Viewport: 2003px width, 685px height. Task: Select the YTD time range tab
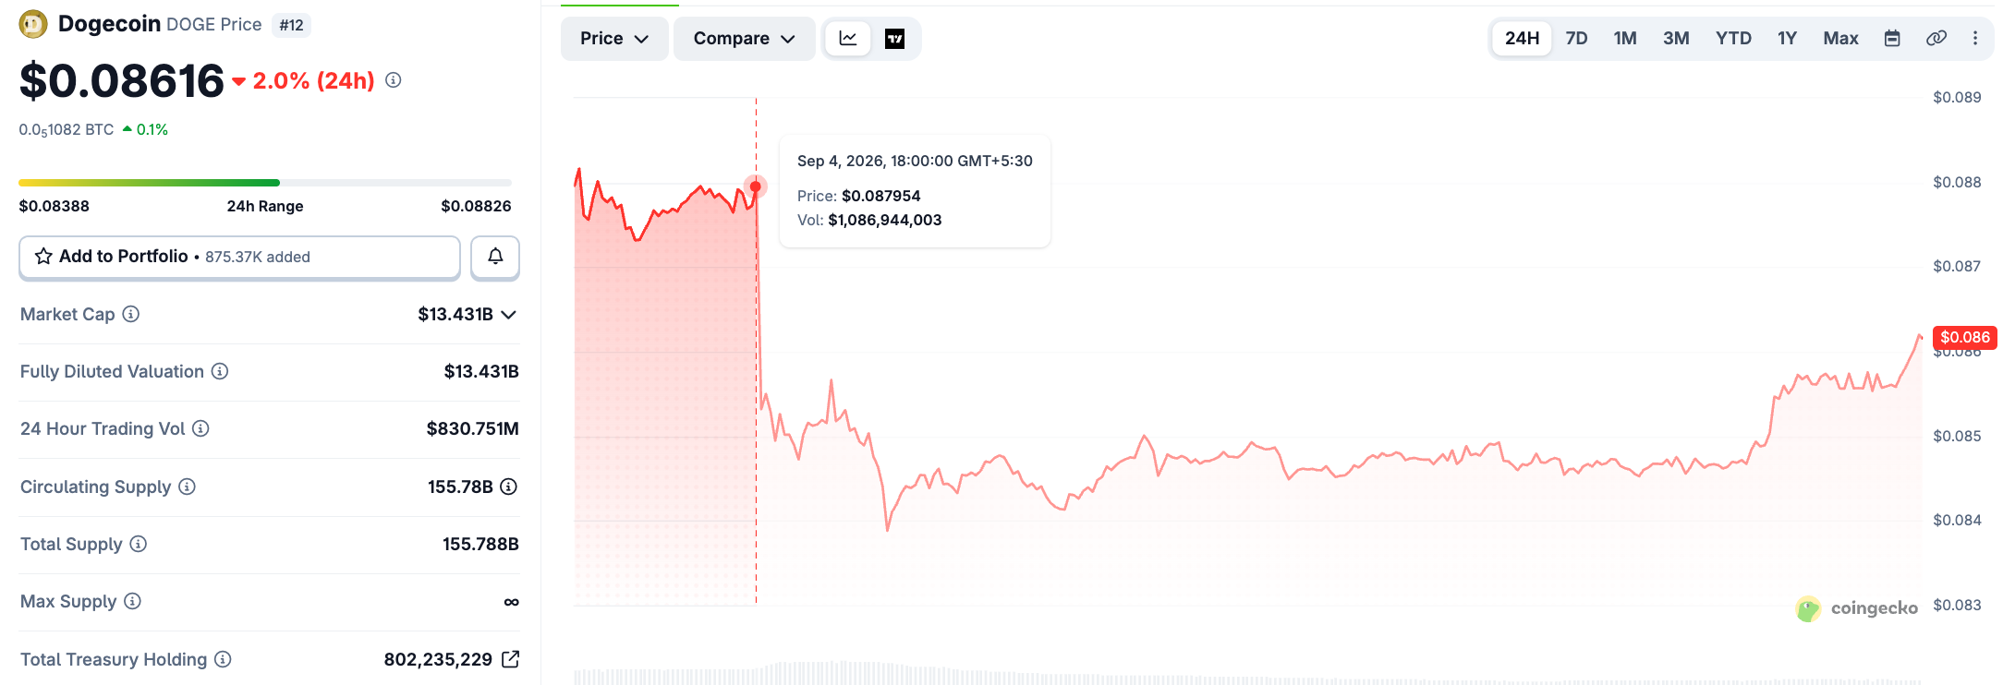click(1733, 38)
